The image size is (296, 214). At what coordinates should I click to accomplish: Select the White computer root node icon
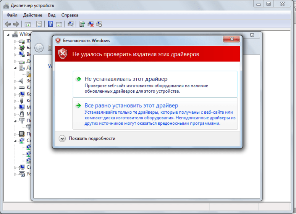[x=15, y=34]
